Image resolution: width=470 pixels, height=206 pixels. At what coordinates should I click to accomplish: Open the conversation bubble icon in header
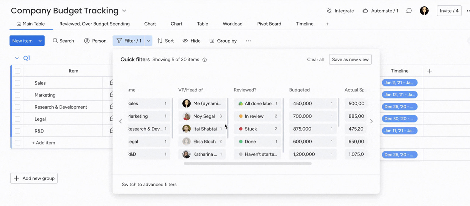point(409,11)
